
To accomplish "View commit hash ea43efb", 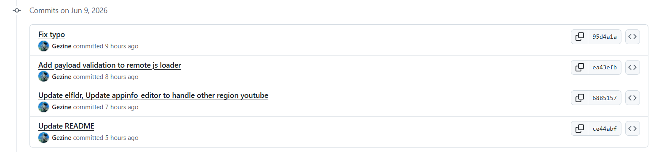I will (605, 67).
